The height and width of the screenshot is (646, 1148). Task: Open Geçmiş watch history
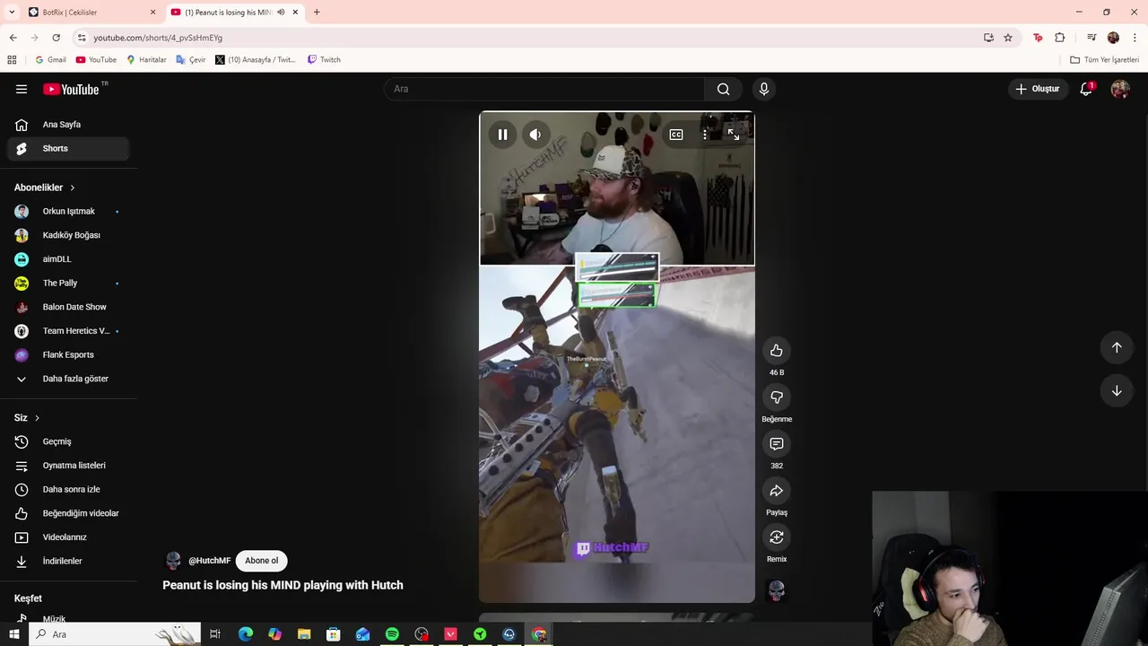(x=68, y=441)
